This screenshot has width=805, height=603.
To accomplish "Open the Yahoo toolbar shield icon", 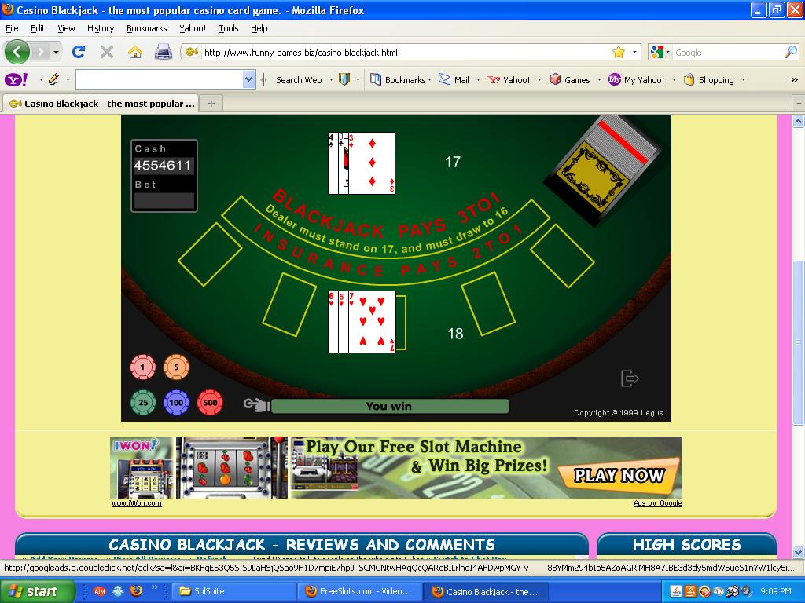I will [x=344, y=79].
